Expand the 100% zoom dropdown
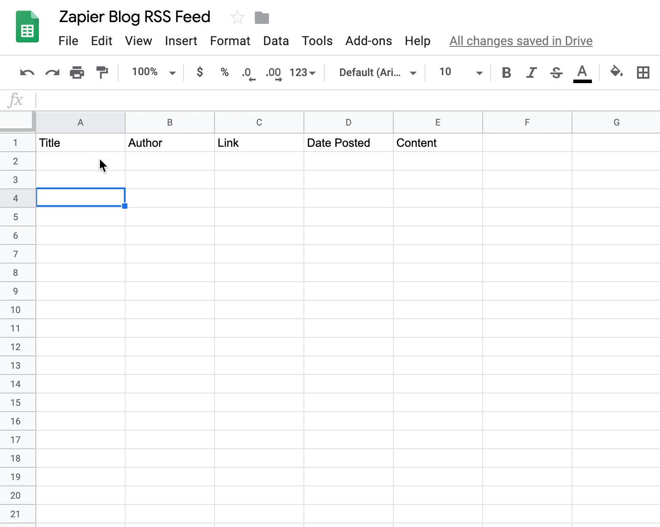Image resolution: width=660 pixels, height=527 pixels. point(153,72)
